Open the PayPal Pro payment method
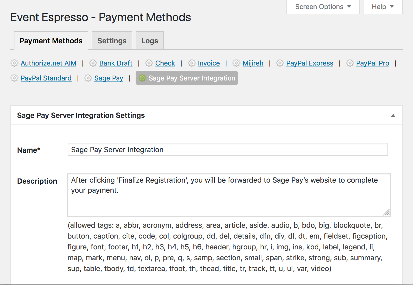Viewport: 413px width, 285px height. [373, 63]
